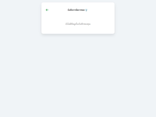This screenshot has width=156, height=117.
Task: Click the waste management log title text
Action: tap(76, 10)
